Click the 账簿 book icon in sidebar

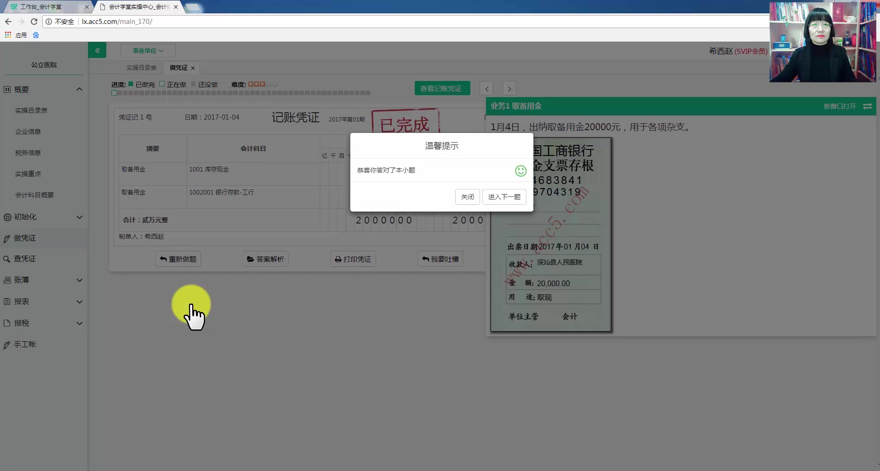(6, 280)
